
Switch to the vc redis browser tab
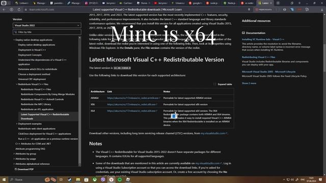pos(247,3)
